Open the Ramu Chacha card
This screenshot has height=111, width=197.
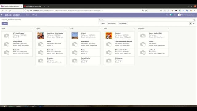tap(85, 61)
